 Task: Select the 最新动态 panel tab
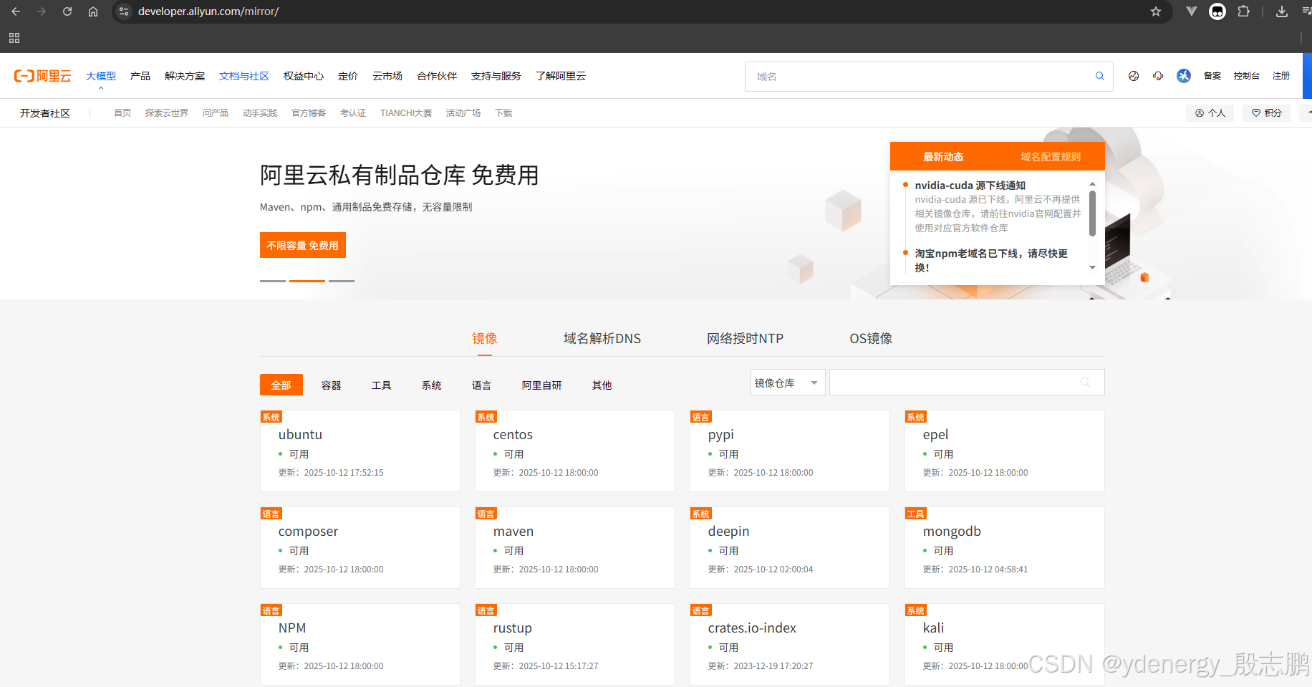click(x=944, y=156)
